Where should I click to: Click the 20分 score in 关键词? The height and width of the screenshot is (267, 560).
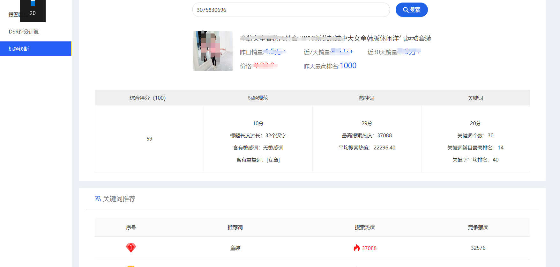tap(475, 123)
